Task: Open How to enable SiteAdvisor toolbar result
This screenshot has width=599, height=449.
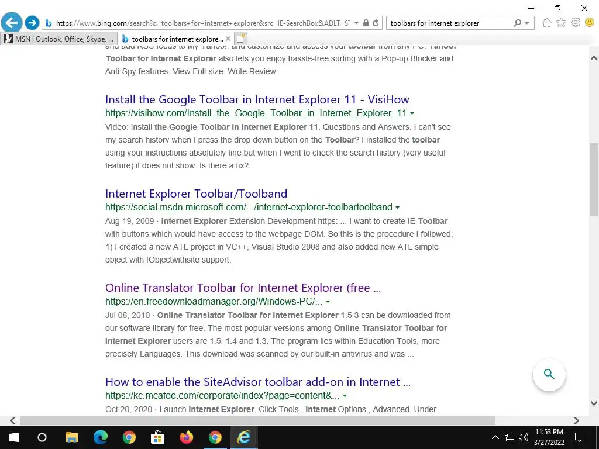Action: point(258,382)
